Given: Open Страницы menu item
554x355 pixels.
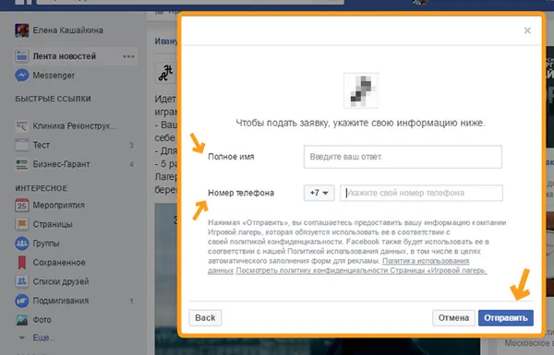Looking at the screenshot, I should pos(53,224).
